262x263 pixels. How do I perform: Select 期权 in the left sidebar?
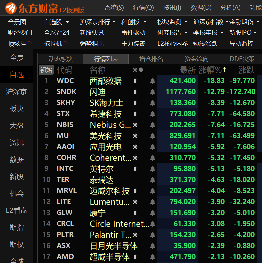coord(16,245)
